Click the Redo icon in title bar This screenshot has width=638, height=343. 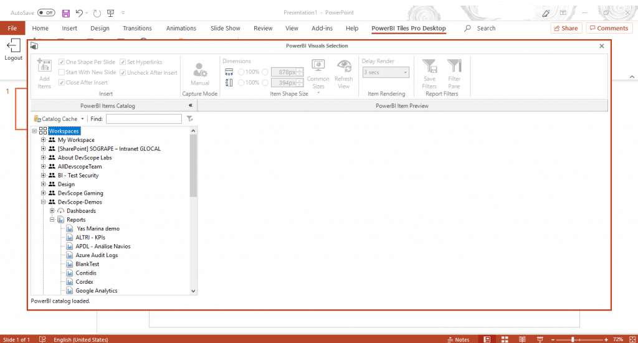tap(97, 13)
